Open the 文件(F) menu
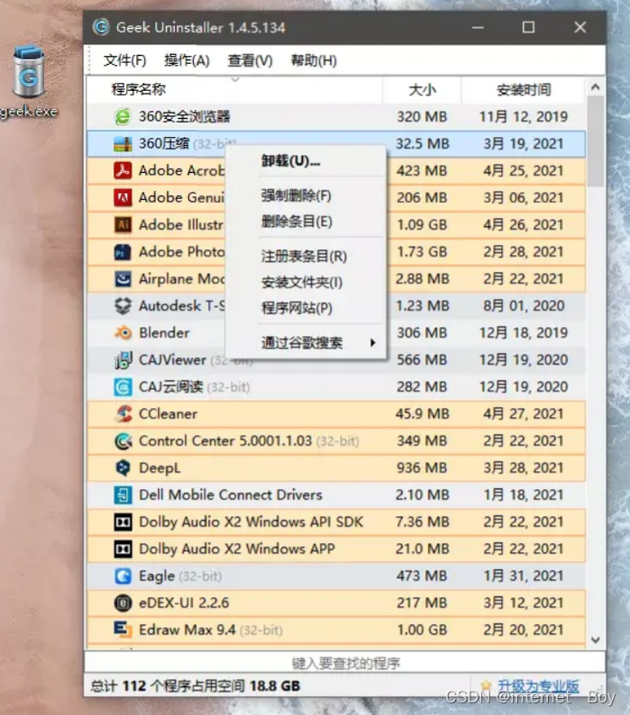630x715 pixels. (x=124, y=60)
